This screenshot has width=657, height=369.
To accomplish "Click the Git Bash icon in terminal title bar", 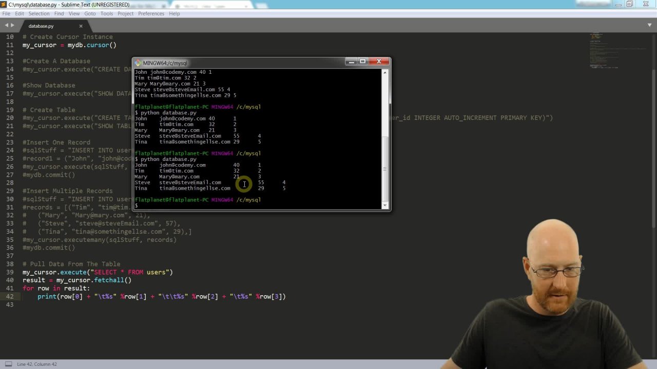I will coord(138,63).
